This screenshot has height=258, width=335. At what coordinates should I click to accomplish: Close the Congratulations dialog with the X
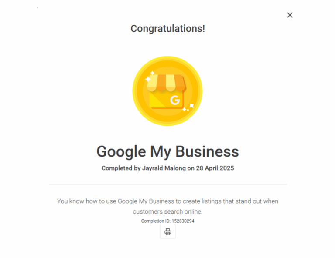(290, 15)
